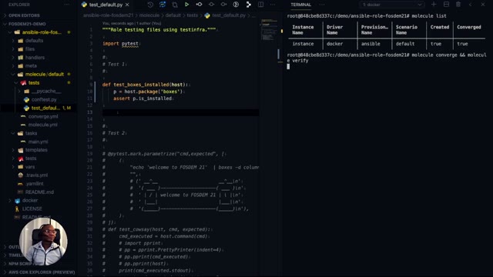This screenshot has height=277, width=493.
Task: Expand the files folder
Action: tap(30, 49)
